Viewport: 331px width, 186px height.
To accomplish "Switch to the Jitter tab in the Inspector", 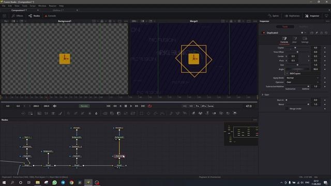I will click(x=295, y=40).
